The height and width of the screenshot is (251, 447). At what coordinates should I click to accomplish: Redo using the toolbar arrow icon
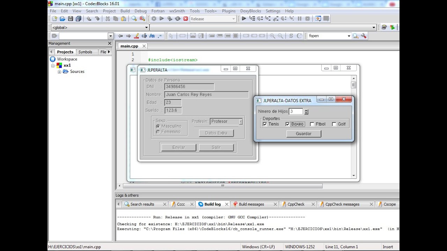[97, 19]
